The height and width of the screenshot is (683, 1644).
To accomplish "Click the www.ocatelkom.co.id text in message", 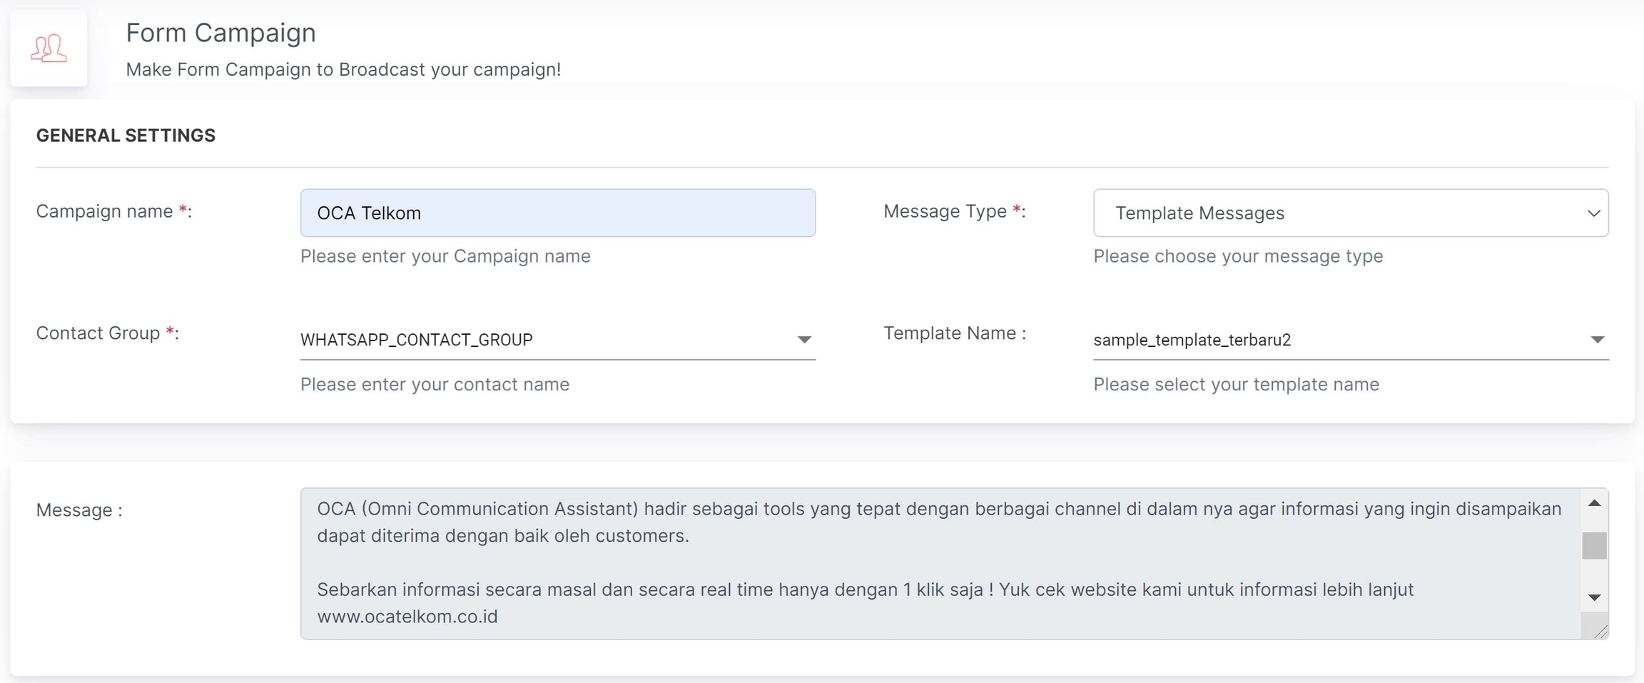I will click(x=407, y=617).
